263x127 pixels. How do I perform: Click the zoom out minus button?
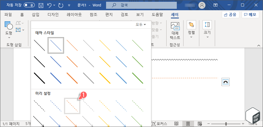coord(208,124)
